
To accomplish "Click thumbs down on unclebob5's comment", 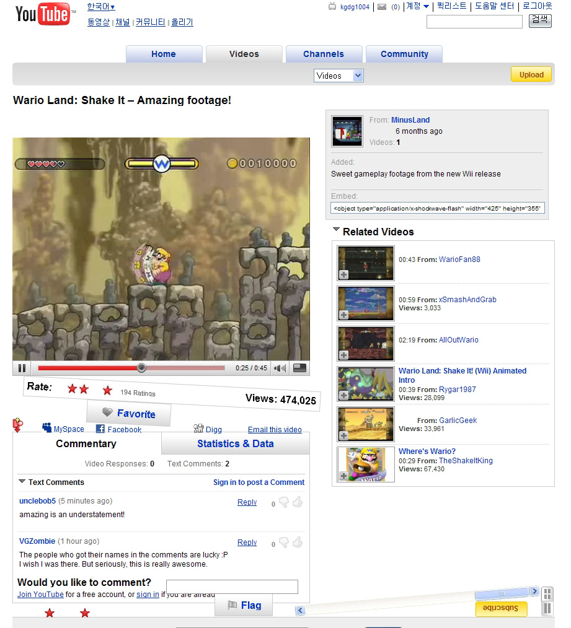I will click(x=283, y=502).
